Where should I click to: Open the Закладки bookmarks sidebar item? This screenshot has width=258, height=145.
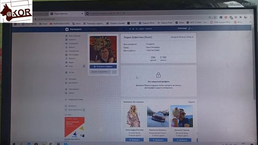(71, 79)
